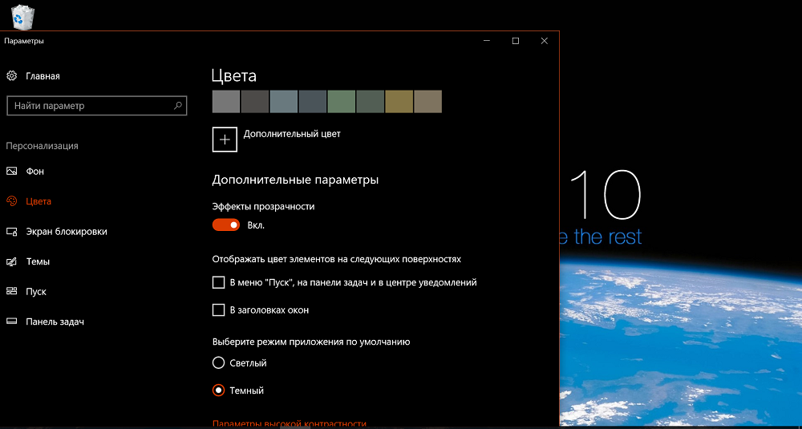This screenshot has height=429, width=802.
Task: Click the Эффекты прозрачности label
Action: point(263,207)
